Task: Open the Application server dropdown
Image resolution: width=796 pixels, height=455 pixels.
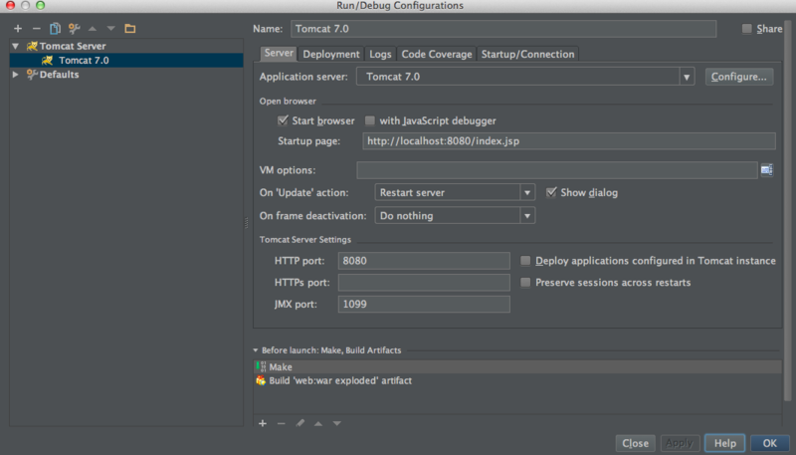Action: click(687, 77)
